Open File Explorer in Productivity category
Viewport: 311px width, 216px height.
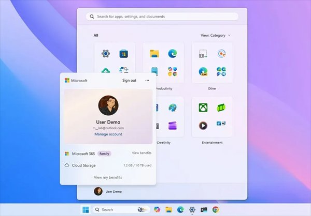tap(154, 54)
